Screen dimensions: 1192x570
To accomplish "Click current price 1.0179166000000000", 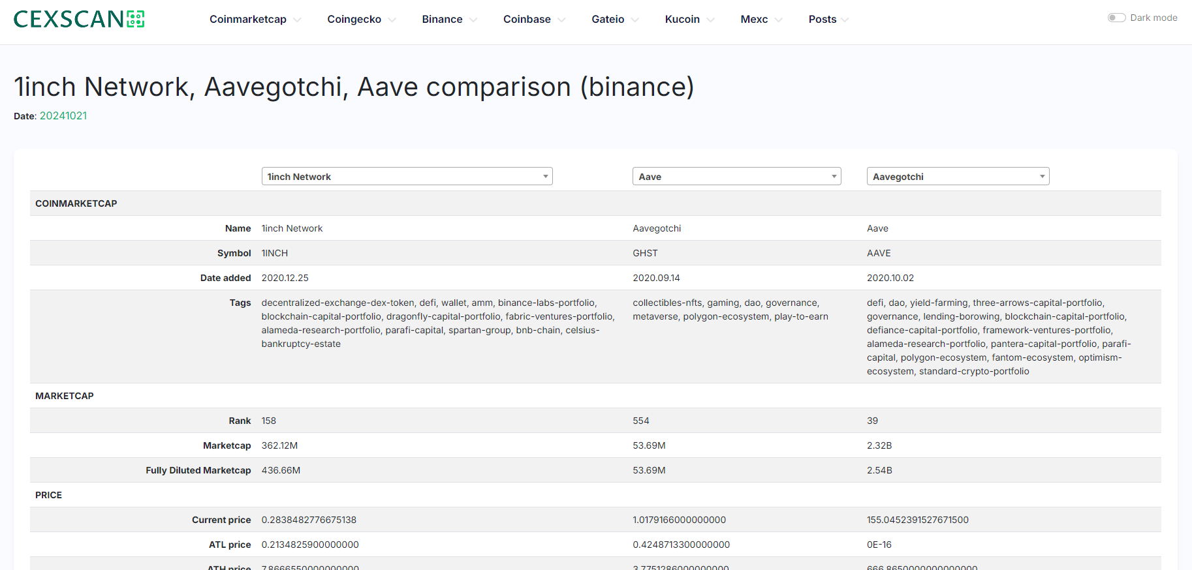I will [x=679, y=520].
